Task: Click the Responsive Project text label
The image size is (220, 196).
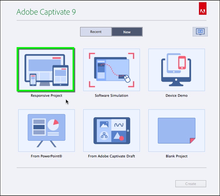Action: point(47,95)
